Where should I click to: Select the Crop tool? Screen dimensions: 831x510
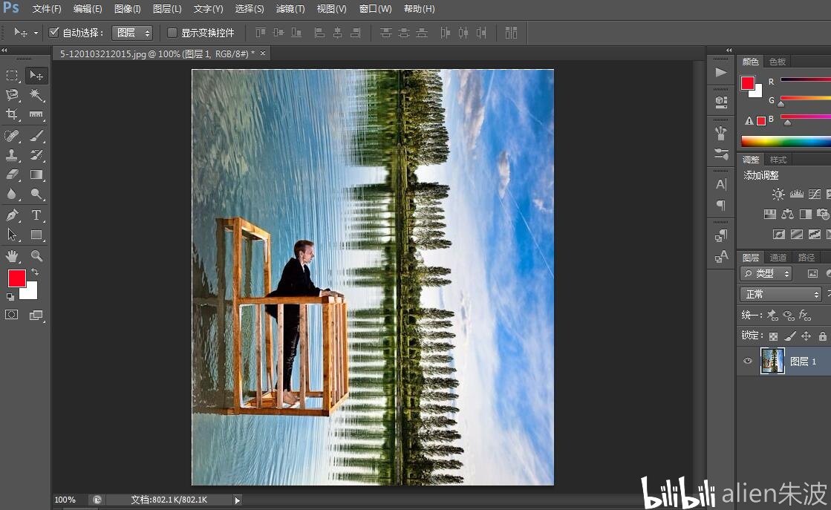pos(12,114)
